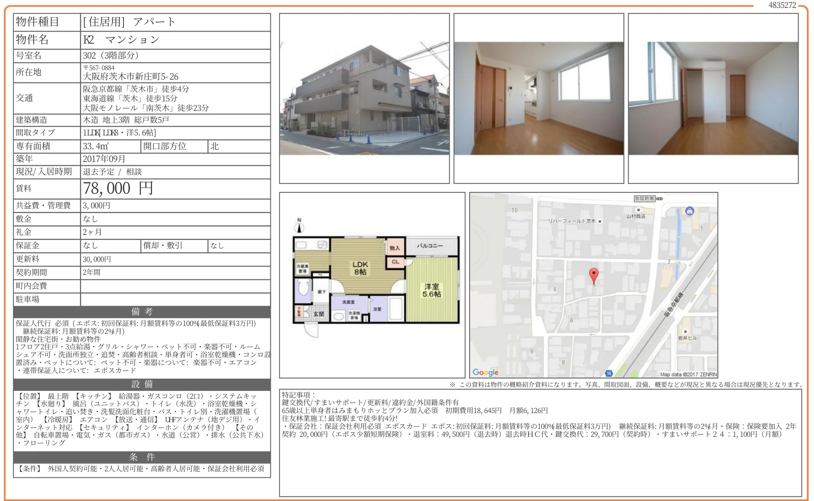Open the interior photo showing the kitchen
The width and height of the screenshot is (814, 501).
click(x=538, y=99)
